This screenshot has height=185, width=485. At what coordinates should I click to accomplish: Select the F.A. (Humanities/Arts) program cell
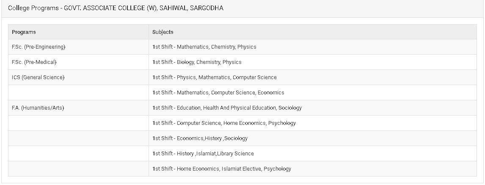[38, 108]
